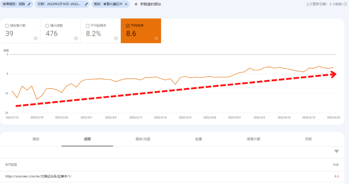Open help icon next to last updated time
349x184 pixels.
(345, 4)
